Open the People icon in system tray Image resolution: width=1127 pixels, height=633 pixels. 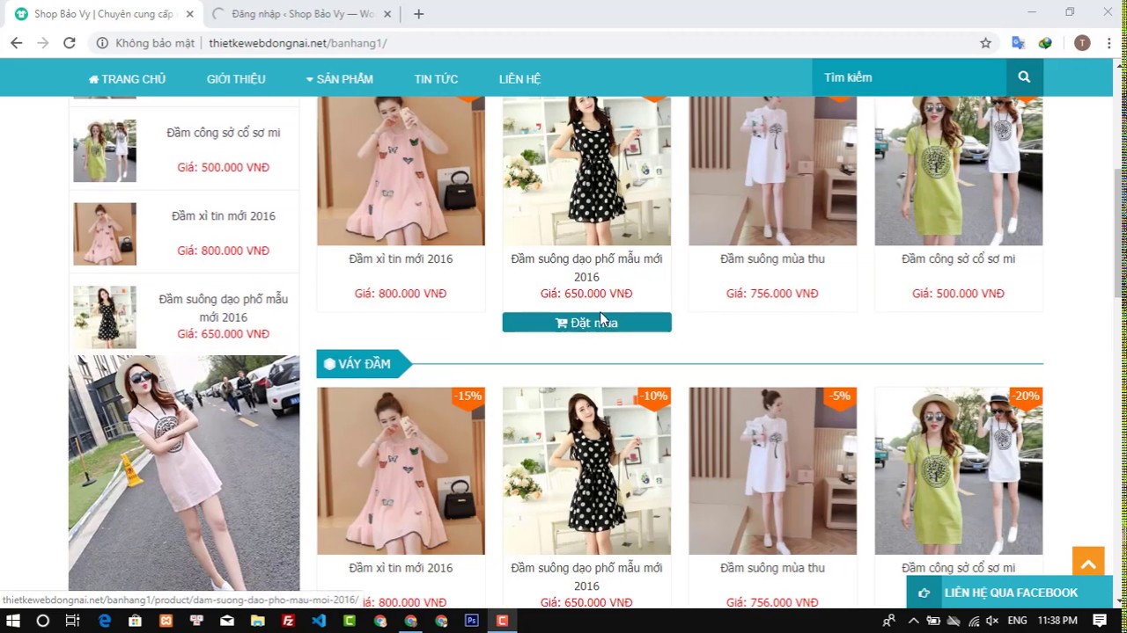tap(889, 621)
